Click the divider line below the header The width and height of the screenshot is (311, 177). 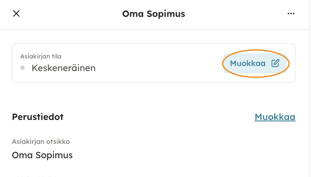point(155,29)
